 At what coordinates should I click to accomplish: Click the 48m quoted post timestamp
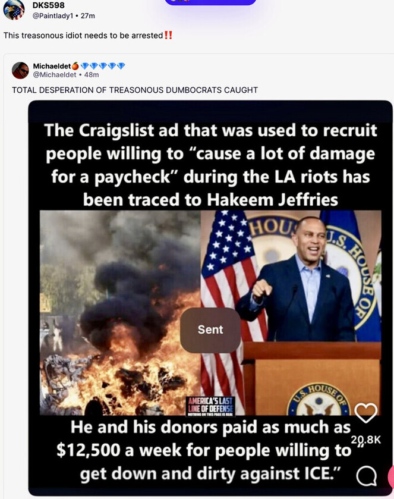tap(92, 75)
